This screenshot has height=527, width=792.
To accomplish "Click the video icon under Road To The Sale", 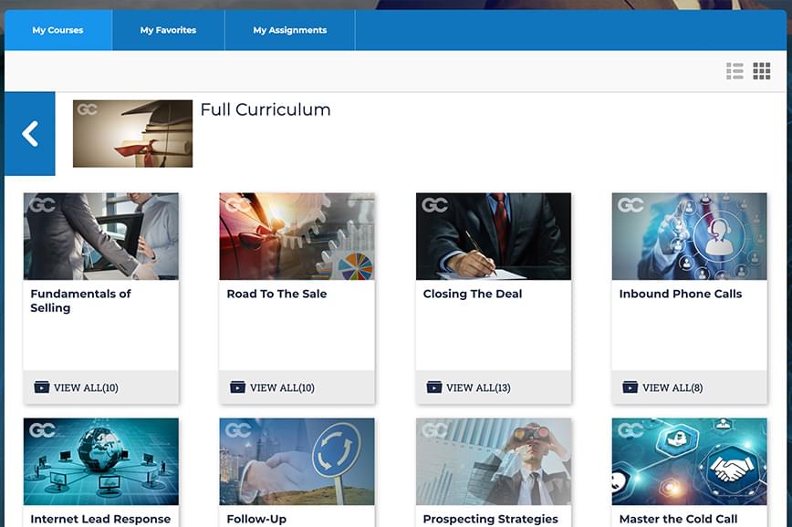I will [x=237, y=387].
